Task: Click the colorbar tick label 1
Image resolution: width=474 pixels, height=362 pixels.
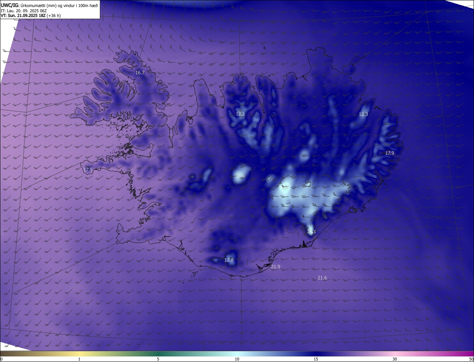Action: pyautogui.click(x=79, y=359)
